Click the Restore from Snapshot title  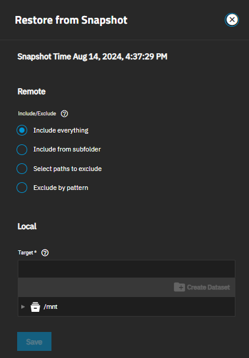(71, 20)
